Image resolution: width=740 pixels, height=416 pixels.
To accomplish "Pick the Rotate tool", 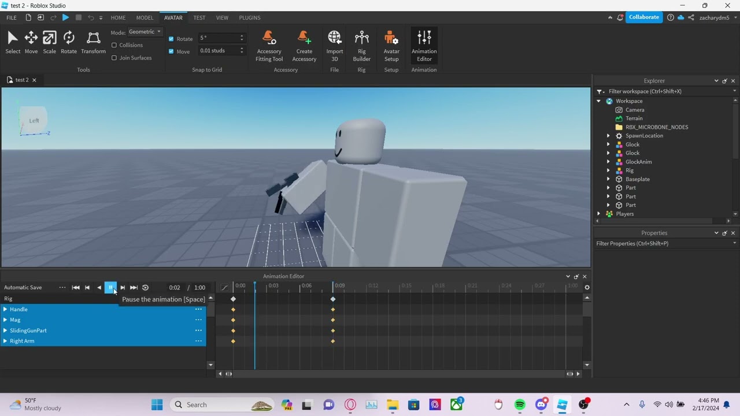I will [x=69, y=43].
